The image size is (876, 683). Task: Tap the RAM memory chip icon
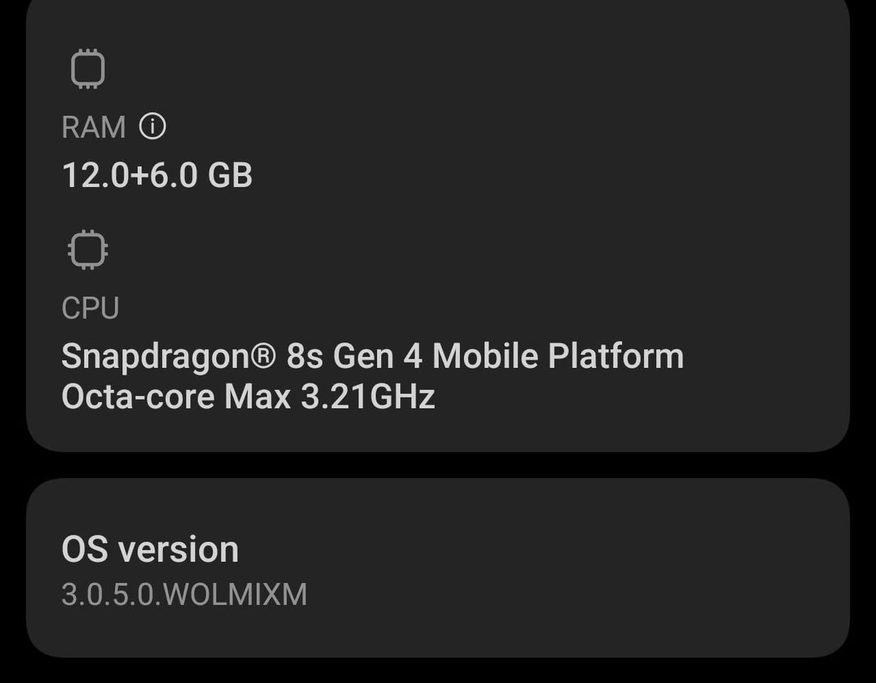point(88,70)
